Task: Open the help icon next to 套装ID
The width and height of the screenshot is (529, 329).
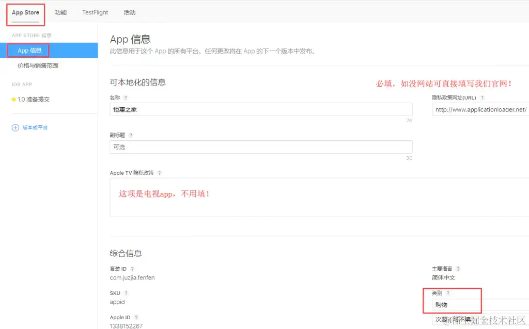Action: point(132,268)
